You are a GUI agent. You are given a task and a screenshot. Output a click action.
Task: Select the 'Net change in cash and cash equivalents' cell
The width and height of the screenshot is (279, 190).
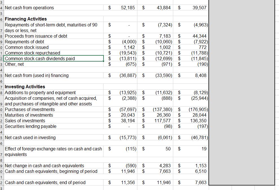click(x=53, y=166)
